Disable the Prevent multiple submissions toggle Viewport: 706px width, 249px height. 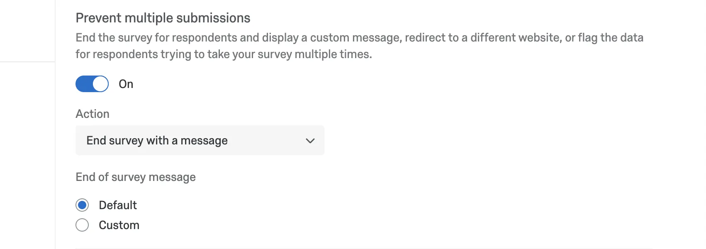(92, 83)
